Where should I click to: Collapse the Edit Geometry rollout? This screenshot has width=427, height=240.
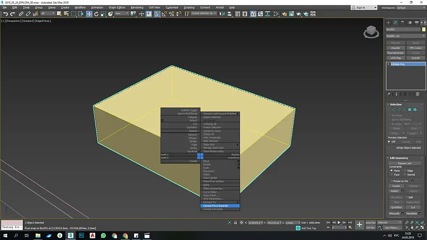pos(399,158)
